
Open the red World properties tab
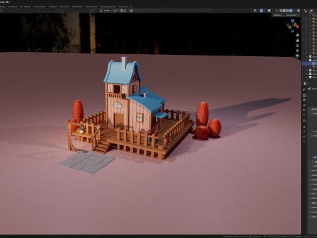point(304,114)
